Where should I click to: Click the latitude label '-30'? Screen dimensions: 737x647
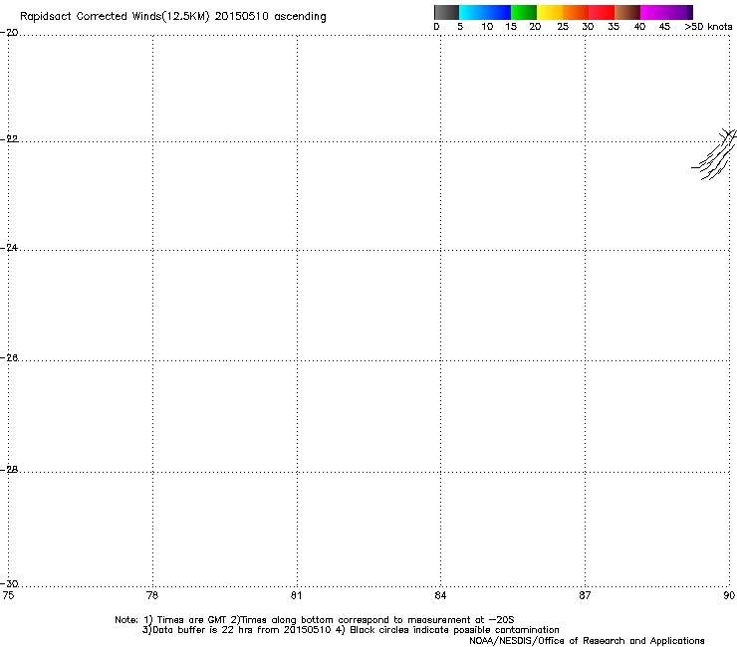tap(9, 583)
